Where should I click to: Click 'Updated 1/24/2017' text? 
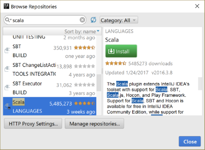pos(127,73)
